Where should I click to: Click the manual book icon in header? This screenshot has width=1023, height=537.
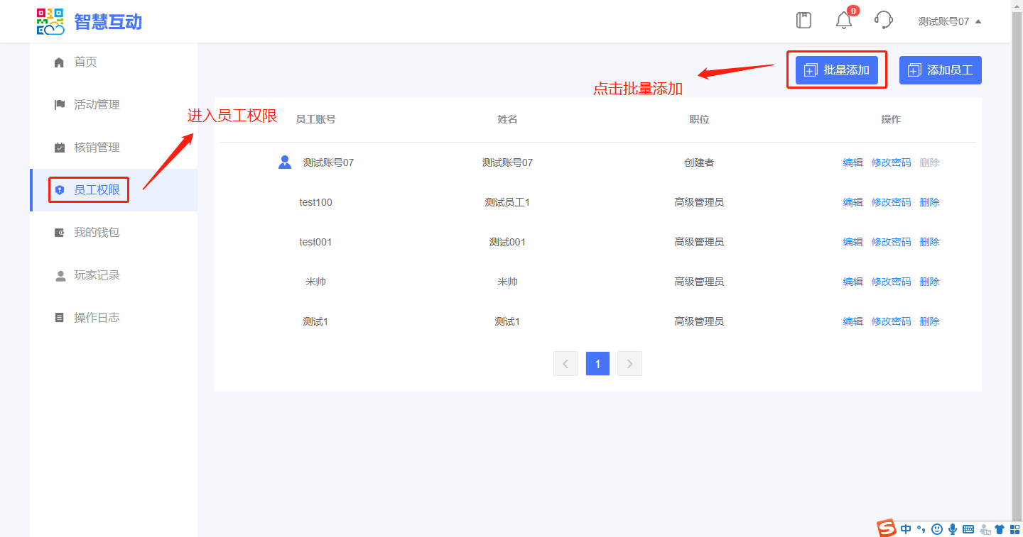tap(803, 21)
